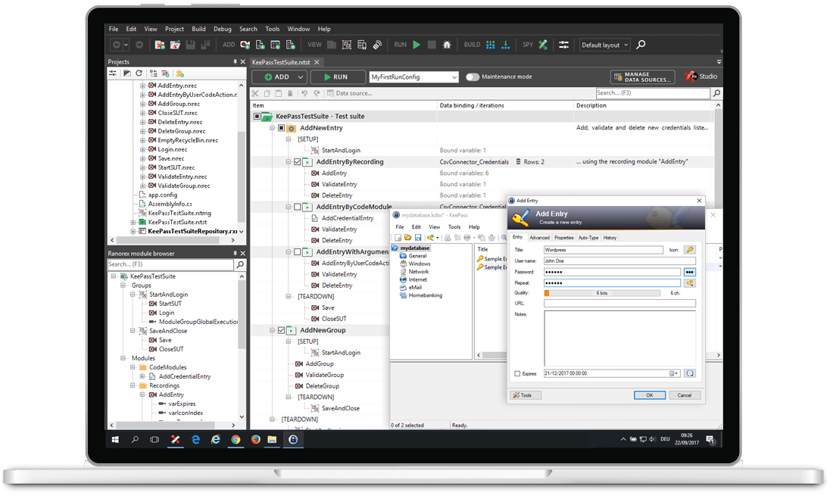Expand AddEntry.rxrec in Projects tree
833x499 pixels.
click(142, 86)
